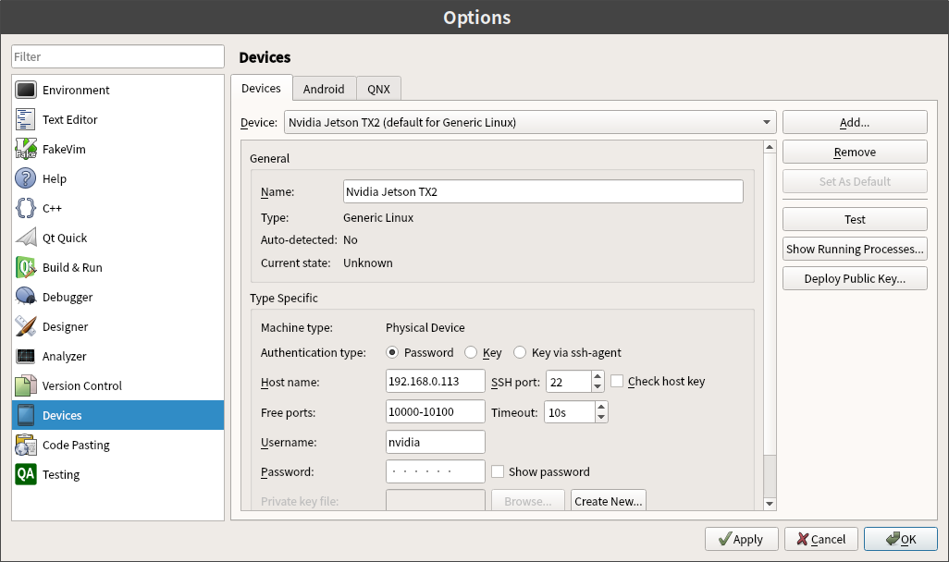Select the Designer brush icon

[x=26, y=326]
